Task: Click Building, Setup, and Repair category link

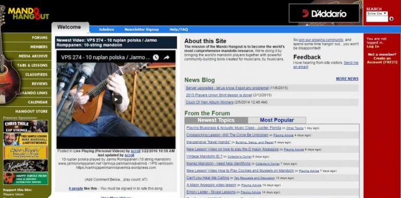Action: pyautogui.click(x=255, y=142)
